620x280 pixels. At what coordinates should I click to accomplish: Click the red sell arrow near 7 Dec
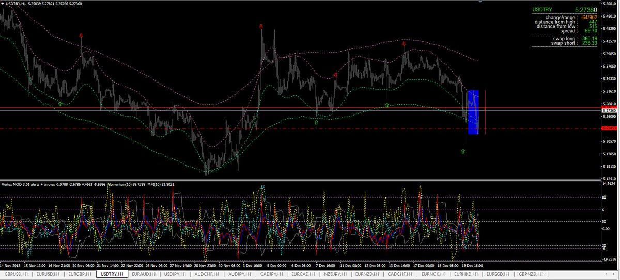335,75
